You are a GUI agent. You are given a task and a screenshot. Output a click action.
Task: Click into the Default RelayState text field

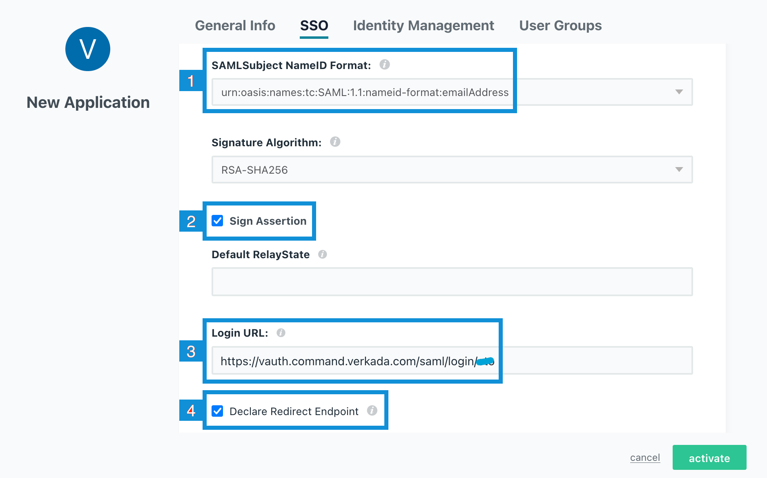point(452,282)
